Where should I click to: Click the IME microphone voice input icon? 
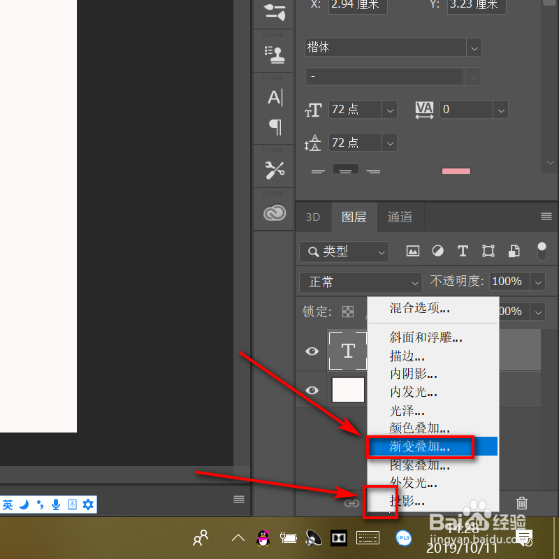pos(56,504)
